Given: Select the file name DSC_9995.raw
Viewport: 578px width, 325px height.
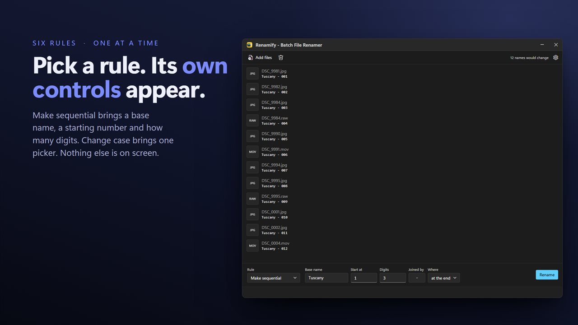Looking at the screenshot, I should pos(275,196).
